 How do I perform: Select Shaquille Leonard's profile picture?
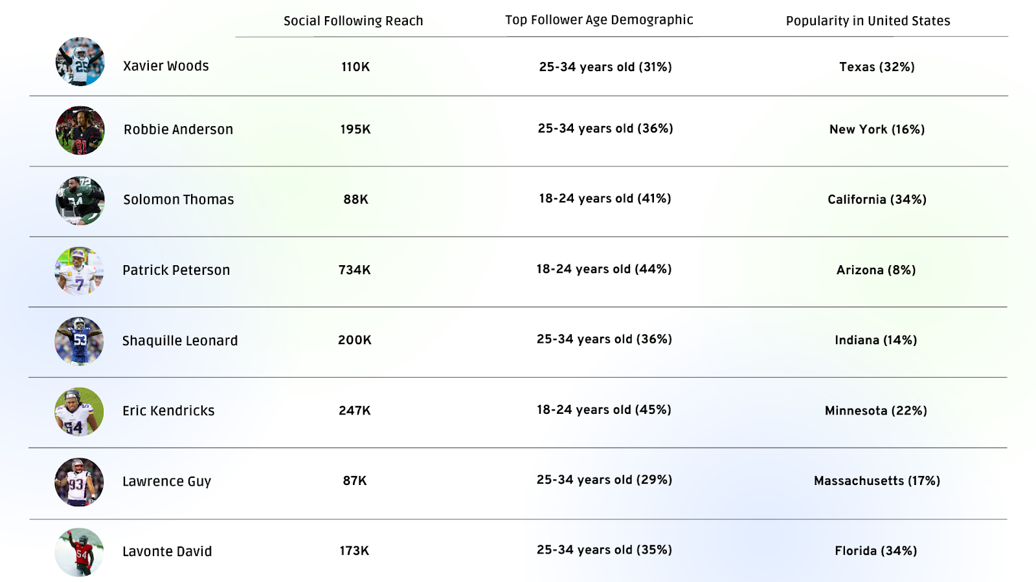pyautogui.click(x=79, y=341)
